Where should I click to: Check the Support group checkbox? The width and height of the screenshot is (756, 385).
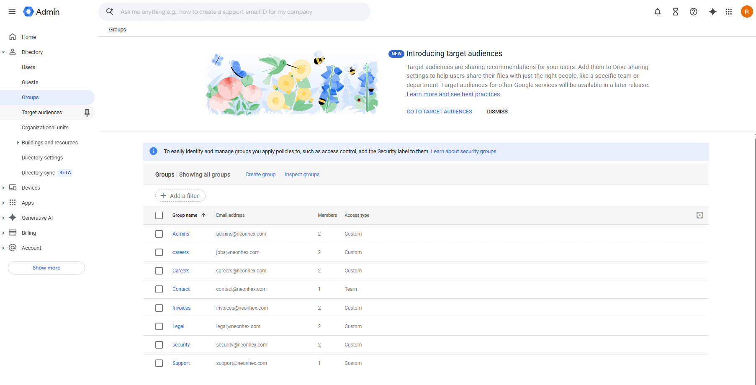159,363
